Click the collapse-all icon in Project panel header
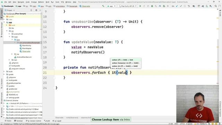This screenshot has width=222, height=125. point(31,10)
